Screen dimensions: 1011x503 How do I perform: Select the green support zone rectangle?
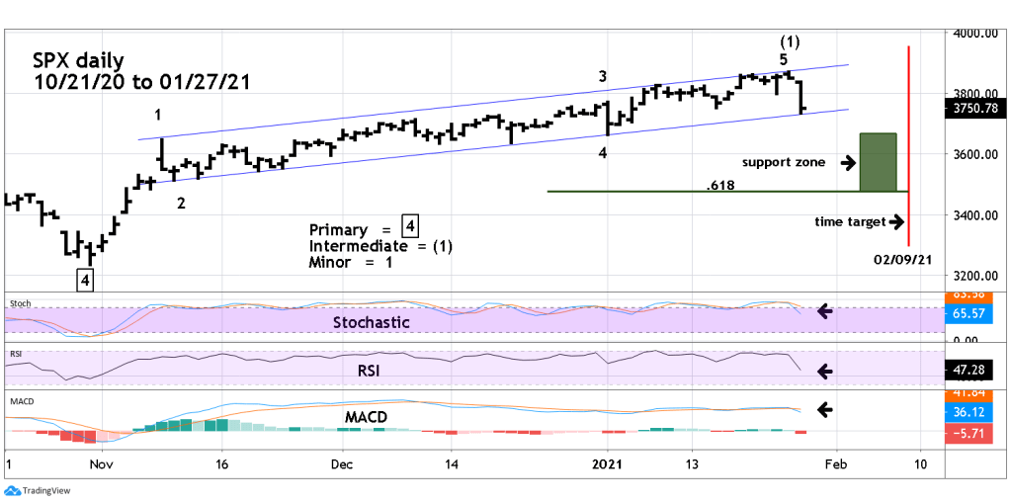point(878,162)
